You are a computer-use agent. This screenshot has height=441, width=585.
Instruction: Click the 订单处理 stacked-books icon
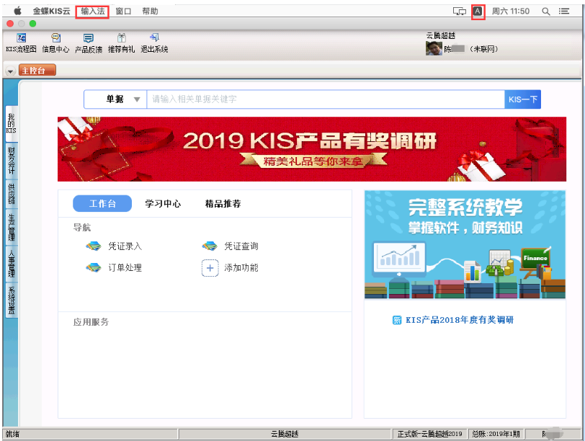(x=94, y=267)
